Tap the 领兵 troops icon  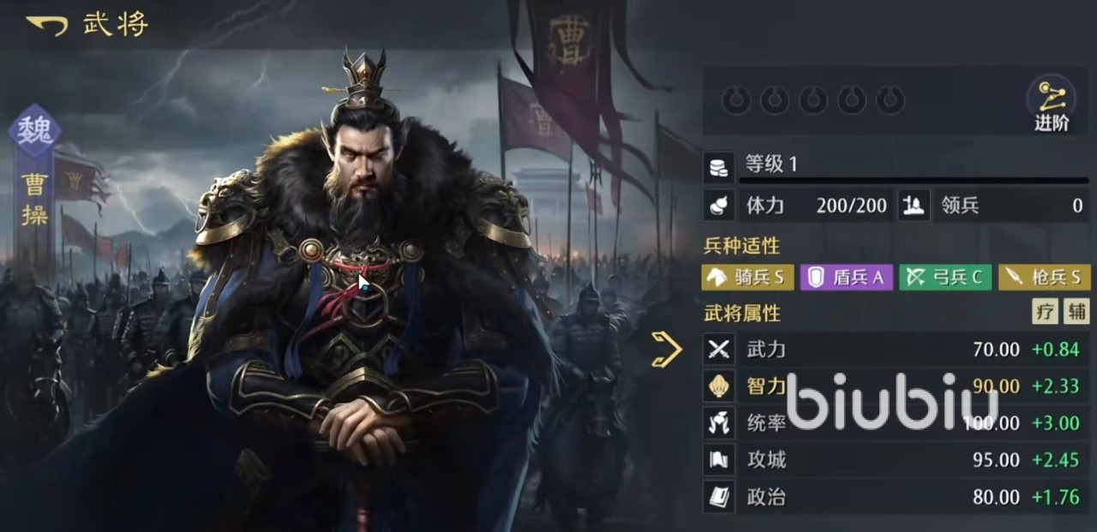pos(914,206)
